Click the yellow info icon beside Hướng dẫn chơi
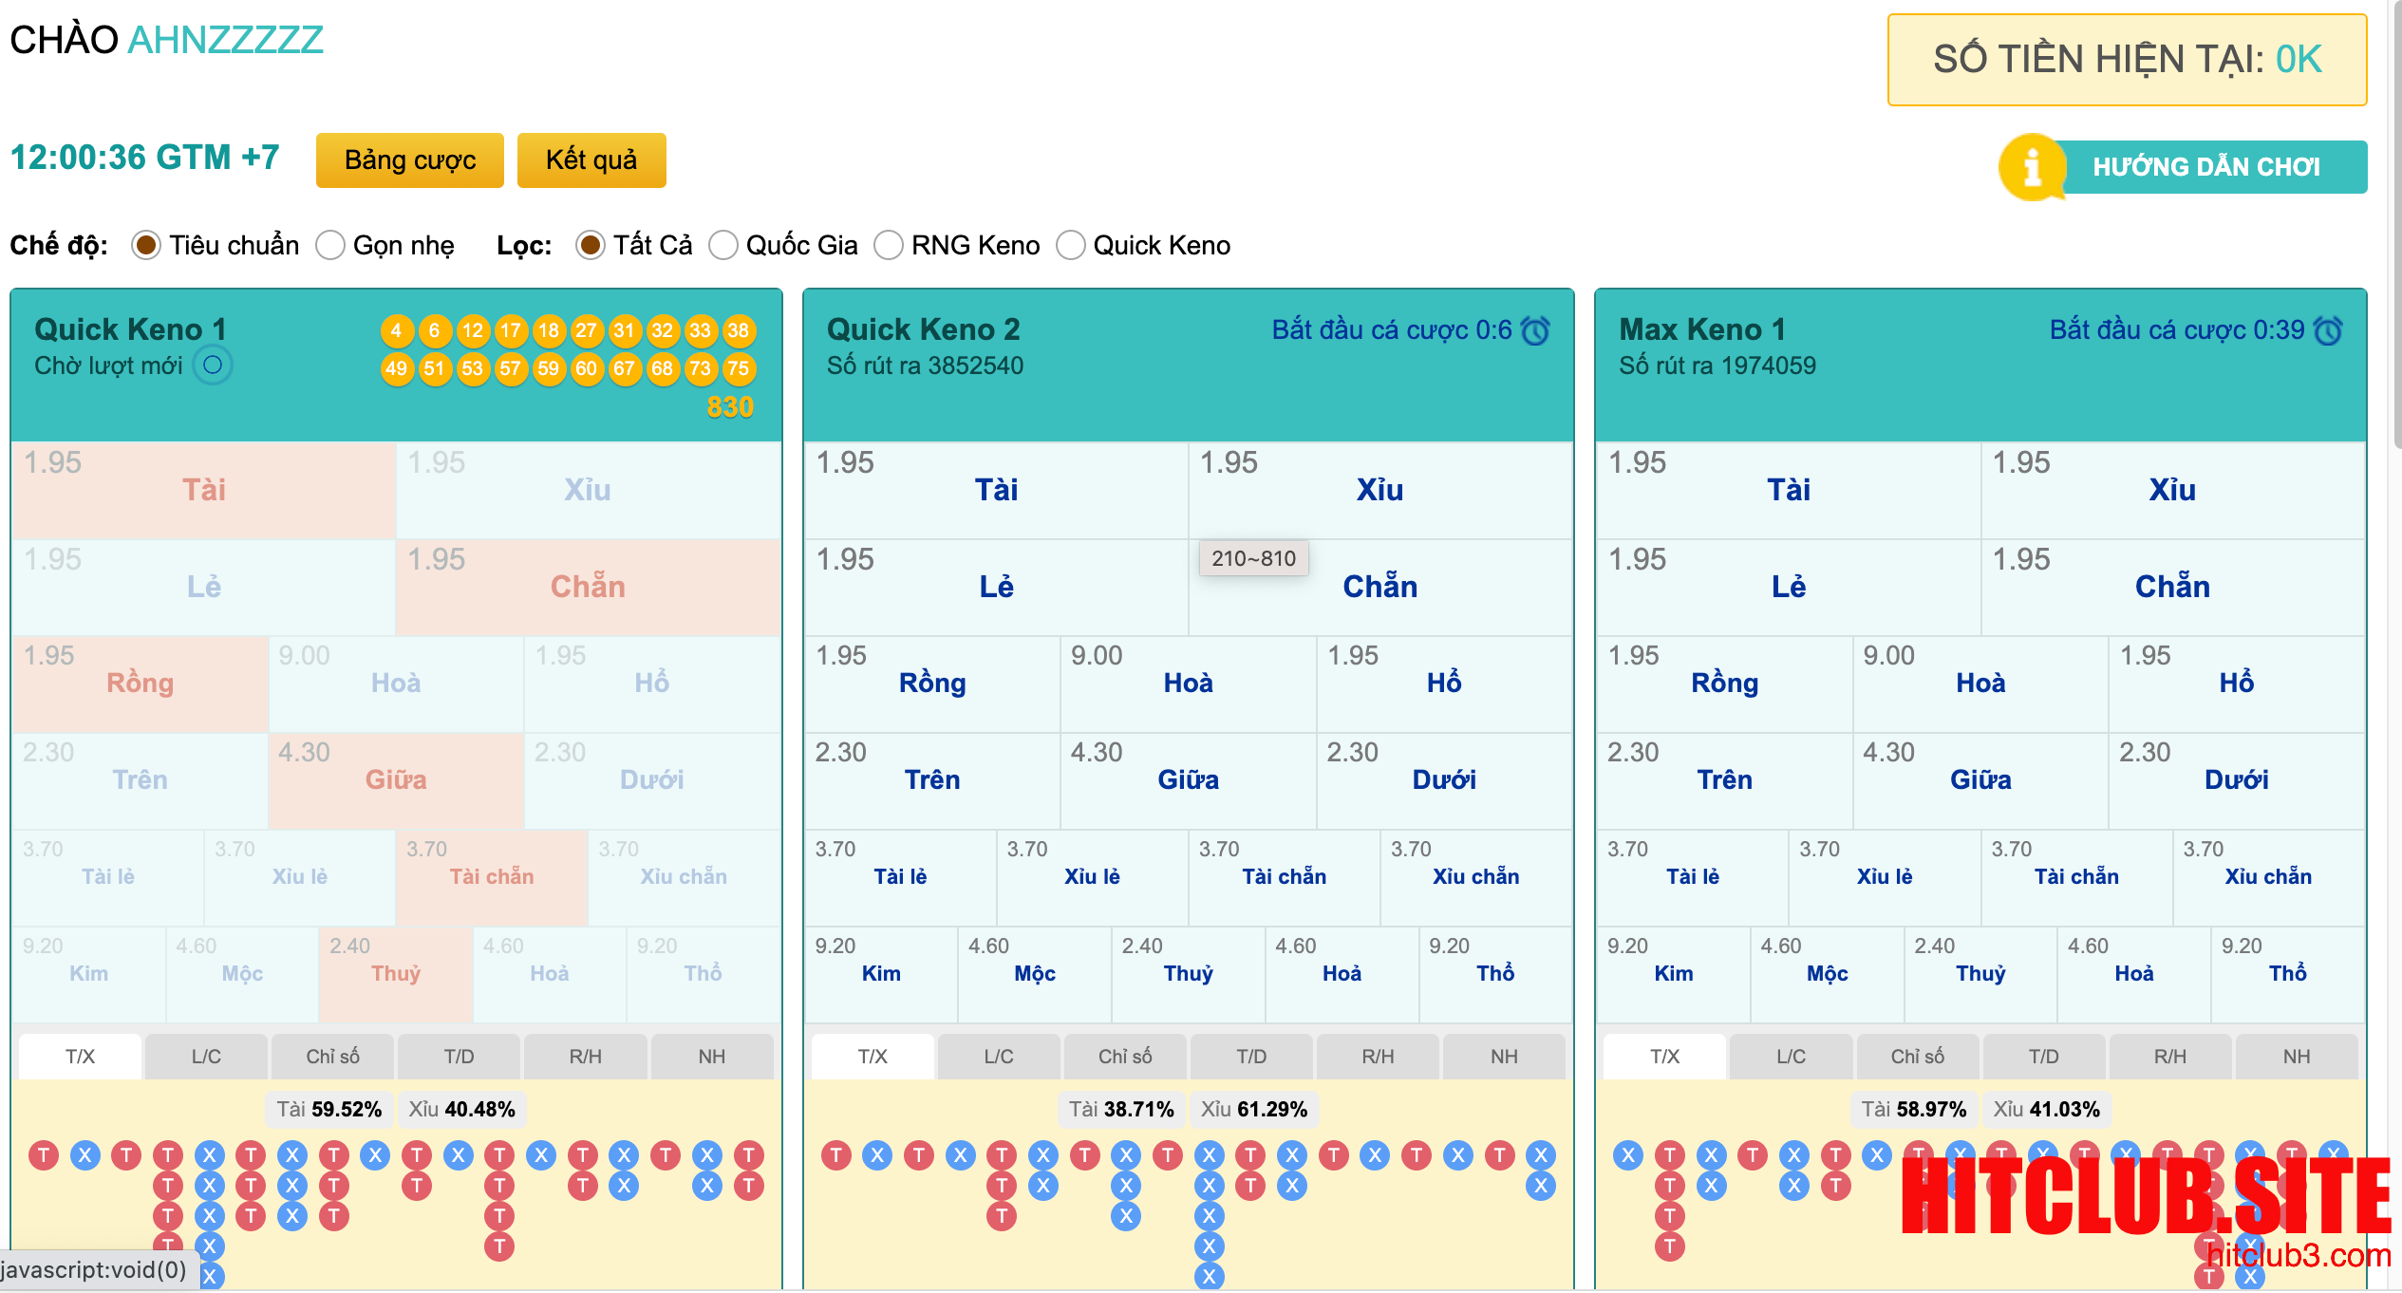2402x1293 pixels. pos(2032,168)
